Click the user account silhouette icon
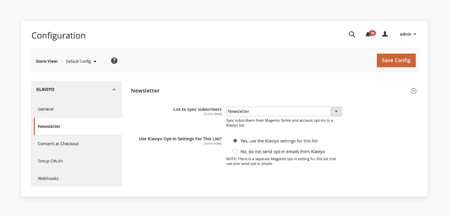Screen dimensions: 449x216 385,34
